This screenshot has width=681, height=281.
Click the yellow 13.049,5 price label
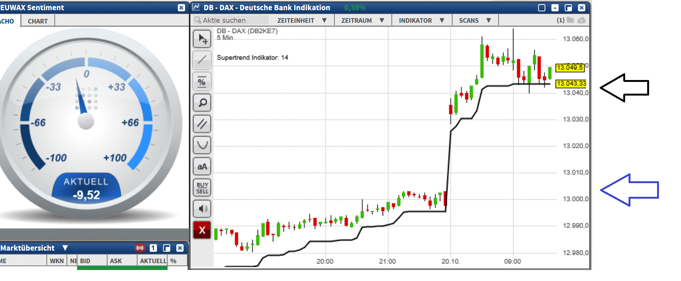point(570,68)
